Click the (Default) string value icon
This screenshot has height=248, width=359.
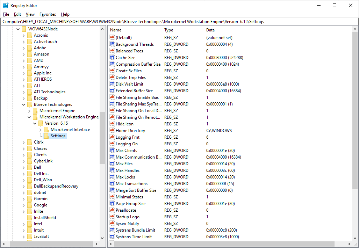coord(112,37)
